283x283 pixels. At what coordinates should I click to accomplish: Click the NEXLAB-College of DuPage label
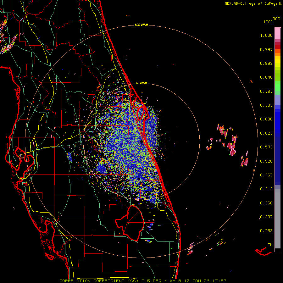pyautogui.click(x=251, y=3)
